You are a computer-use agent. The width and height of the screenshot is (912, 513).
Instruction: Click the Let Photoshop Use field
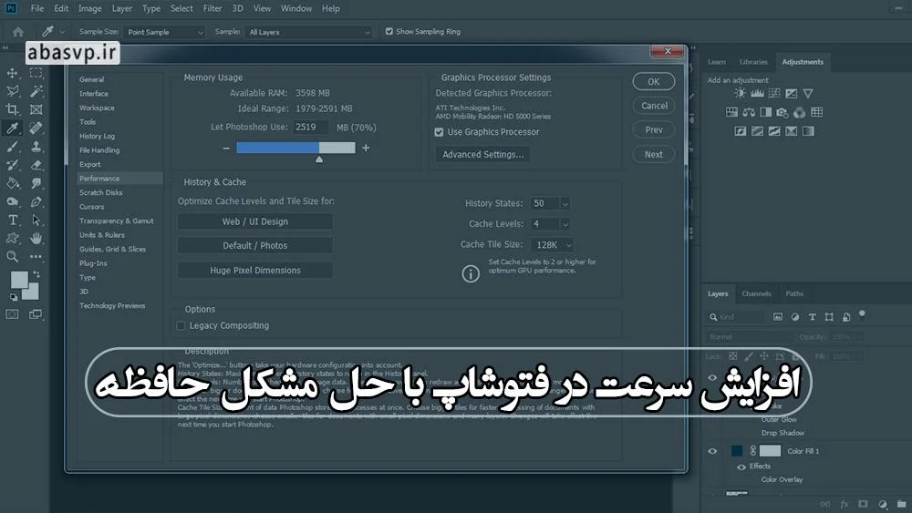click(311, 128)
